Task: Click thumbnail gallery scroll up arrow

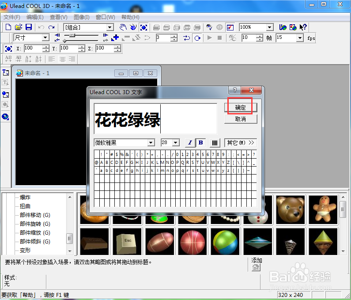Action: (x=343, y=197)
